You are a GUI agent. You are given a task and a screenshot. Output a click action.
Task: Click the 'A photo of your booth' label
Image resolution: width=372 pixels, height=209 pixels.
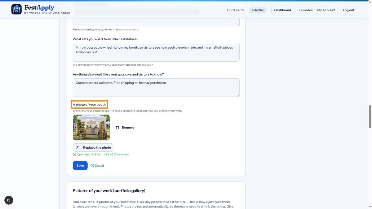coord(89,105)
